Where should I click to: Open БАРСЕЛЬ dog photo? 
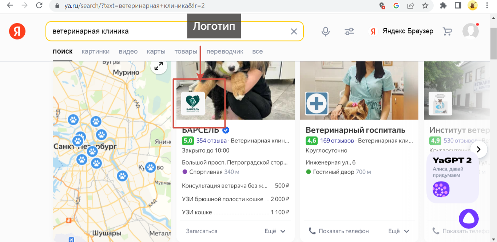click(x=235, y=90)
